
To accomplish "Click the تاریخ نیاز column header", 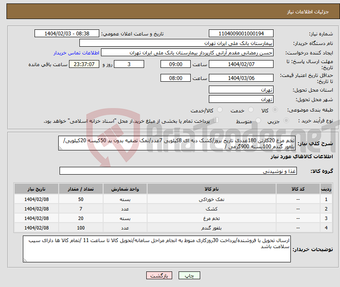I will click(x=37, y=190).
